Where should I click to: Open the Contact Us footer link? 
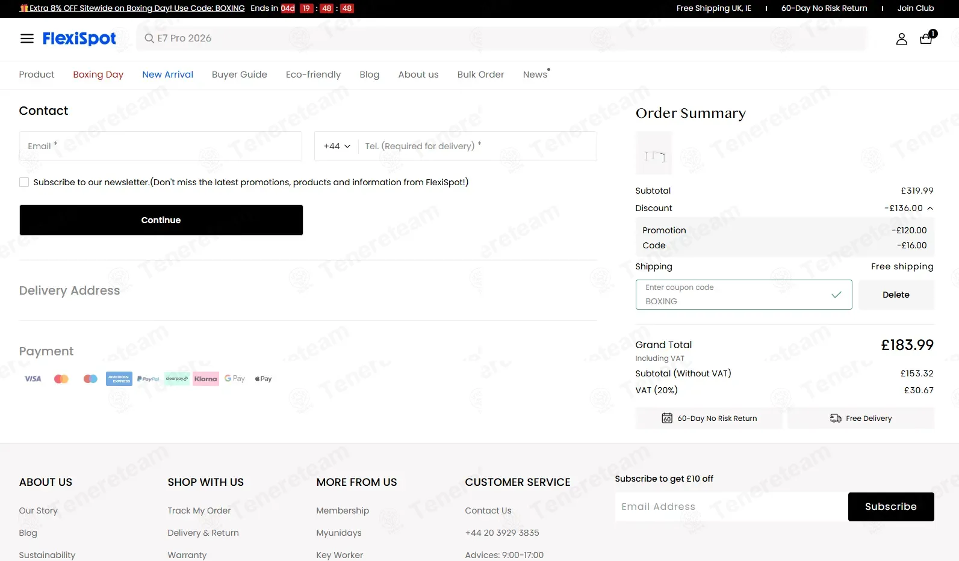(488, 510)
